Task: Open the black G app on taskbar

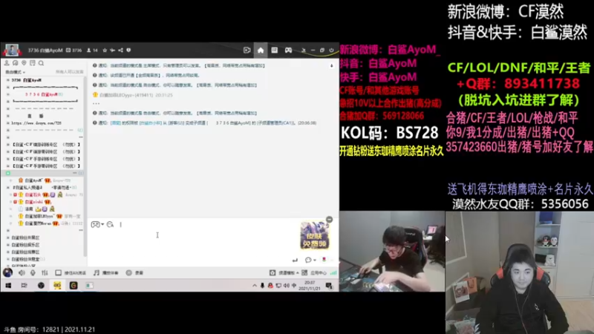Action: [x=74, y=286]
